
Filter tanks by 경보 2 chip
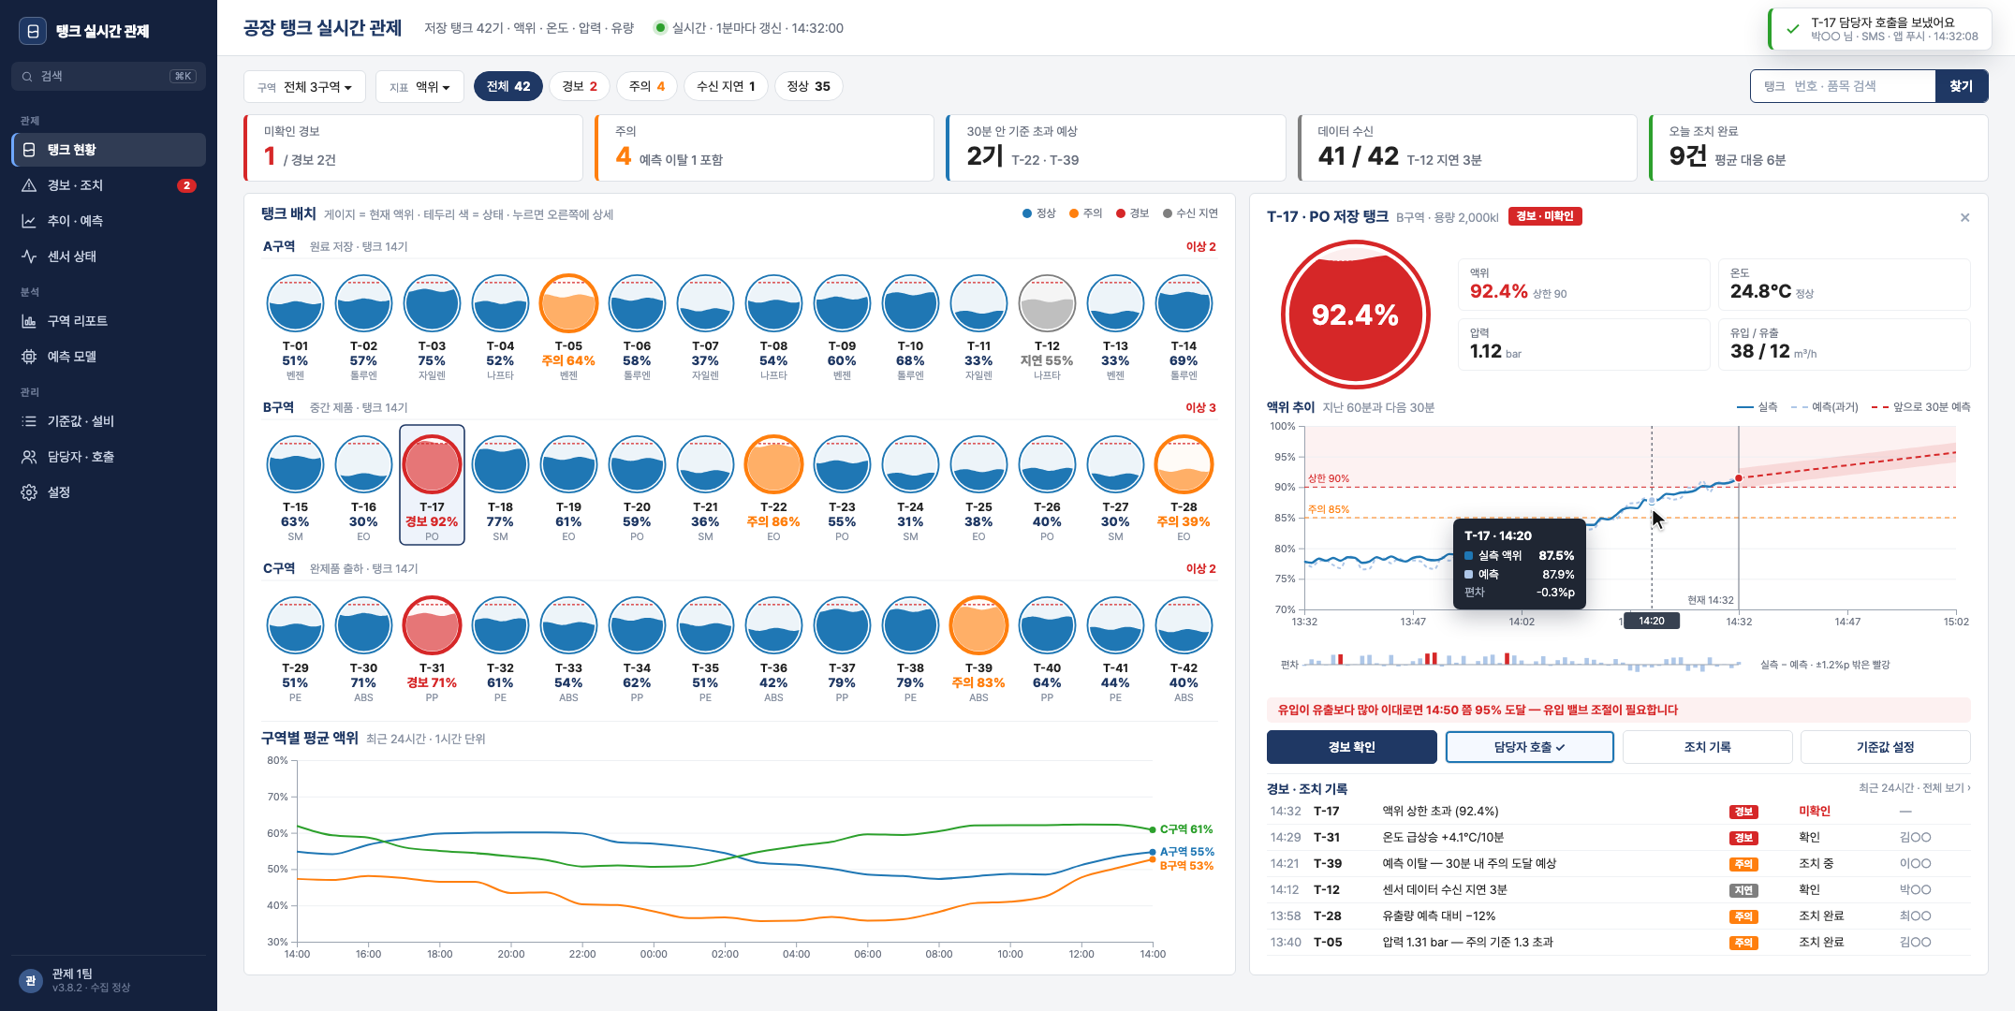click(580, 86)
